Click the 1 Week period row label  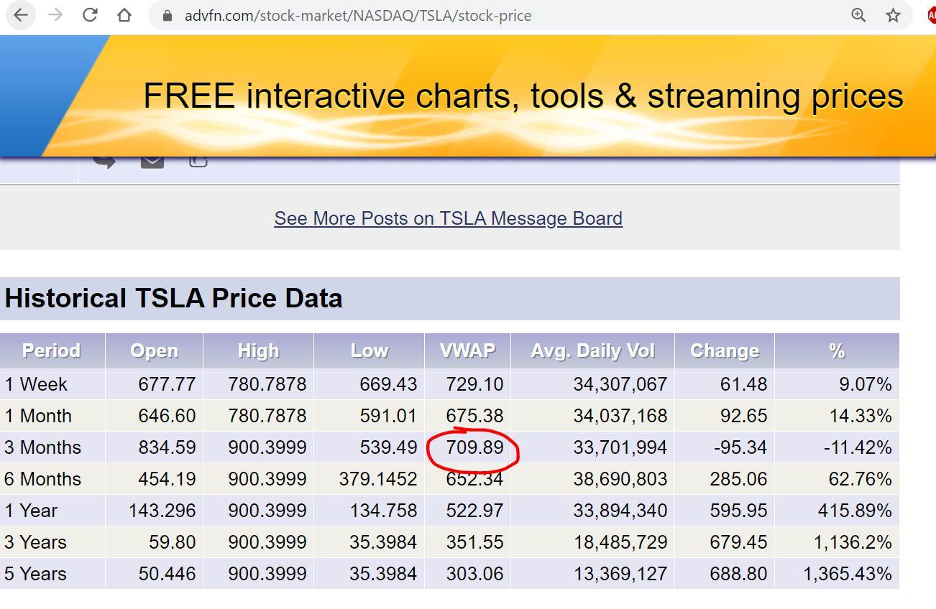pos(36,384)
